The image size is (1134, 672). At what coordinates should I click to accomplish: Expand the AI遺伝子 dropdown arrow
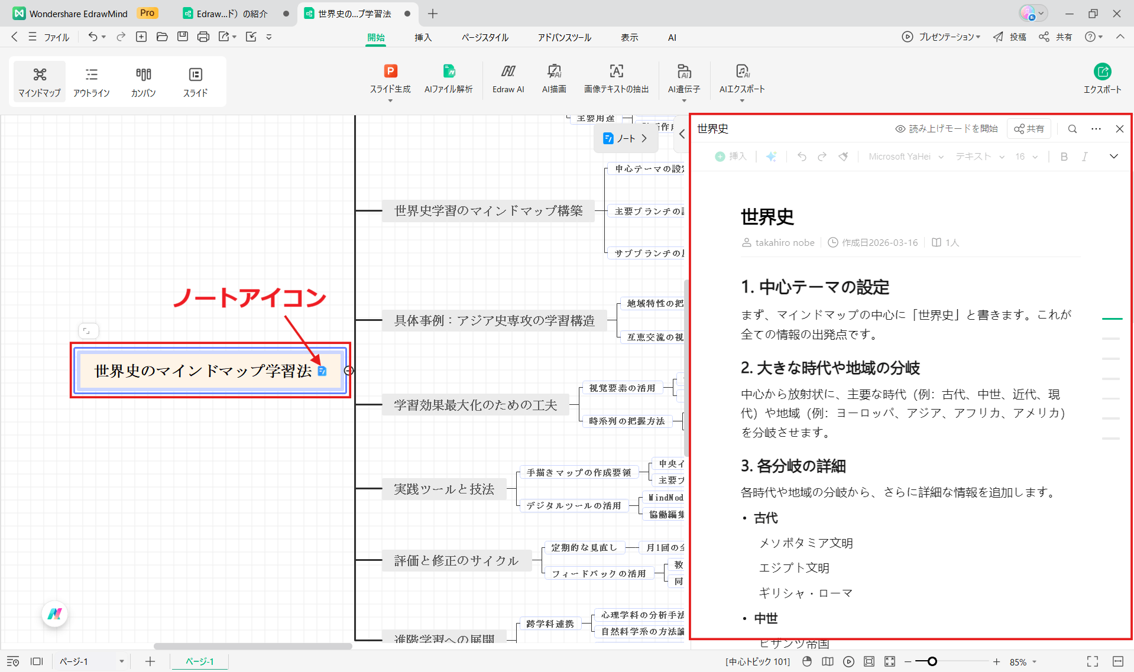tap(684, 99)
